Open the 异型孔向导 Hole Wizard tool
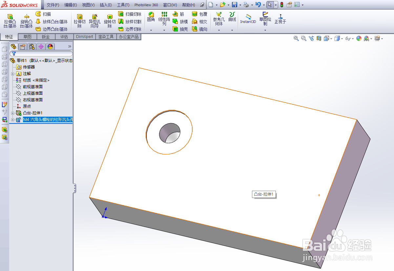 tap(94, 20)
